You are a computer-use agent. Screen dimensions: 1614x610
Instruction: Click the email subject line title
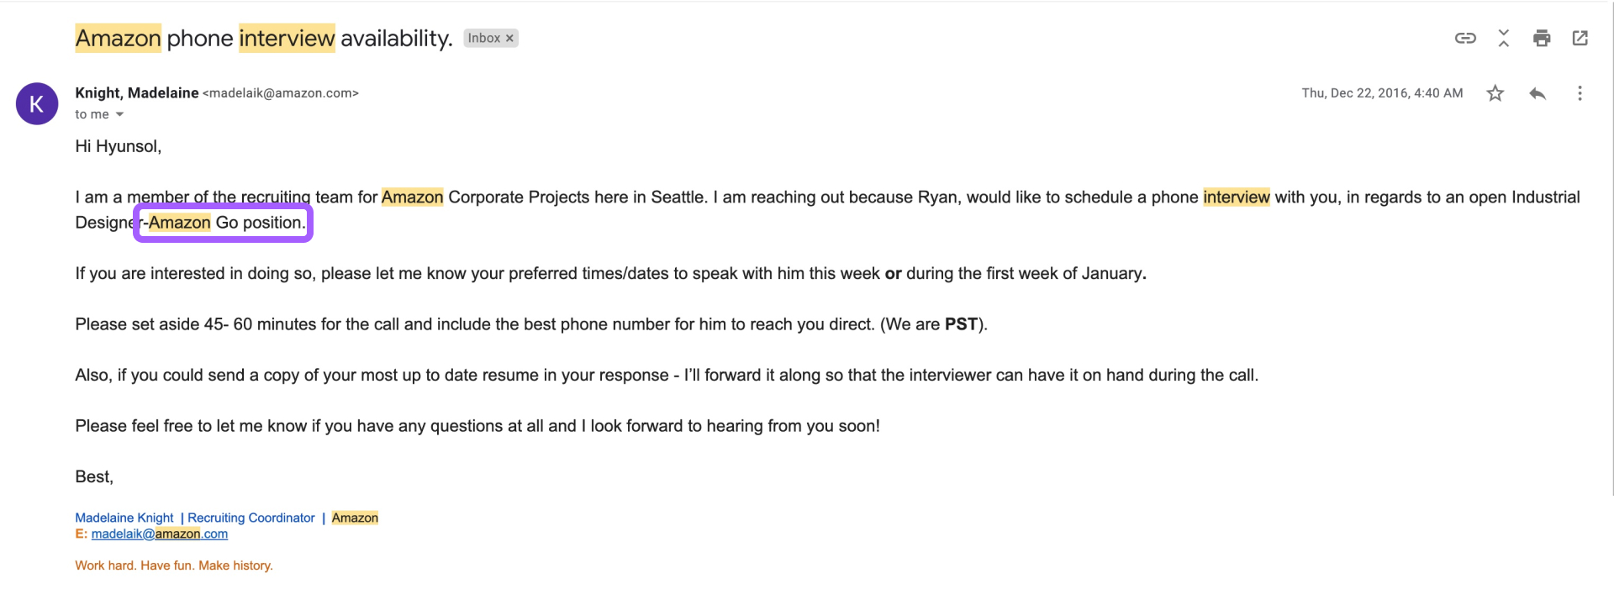click(x=264, y=38)
